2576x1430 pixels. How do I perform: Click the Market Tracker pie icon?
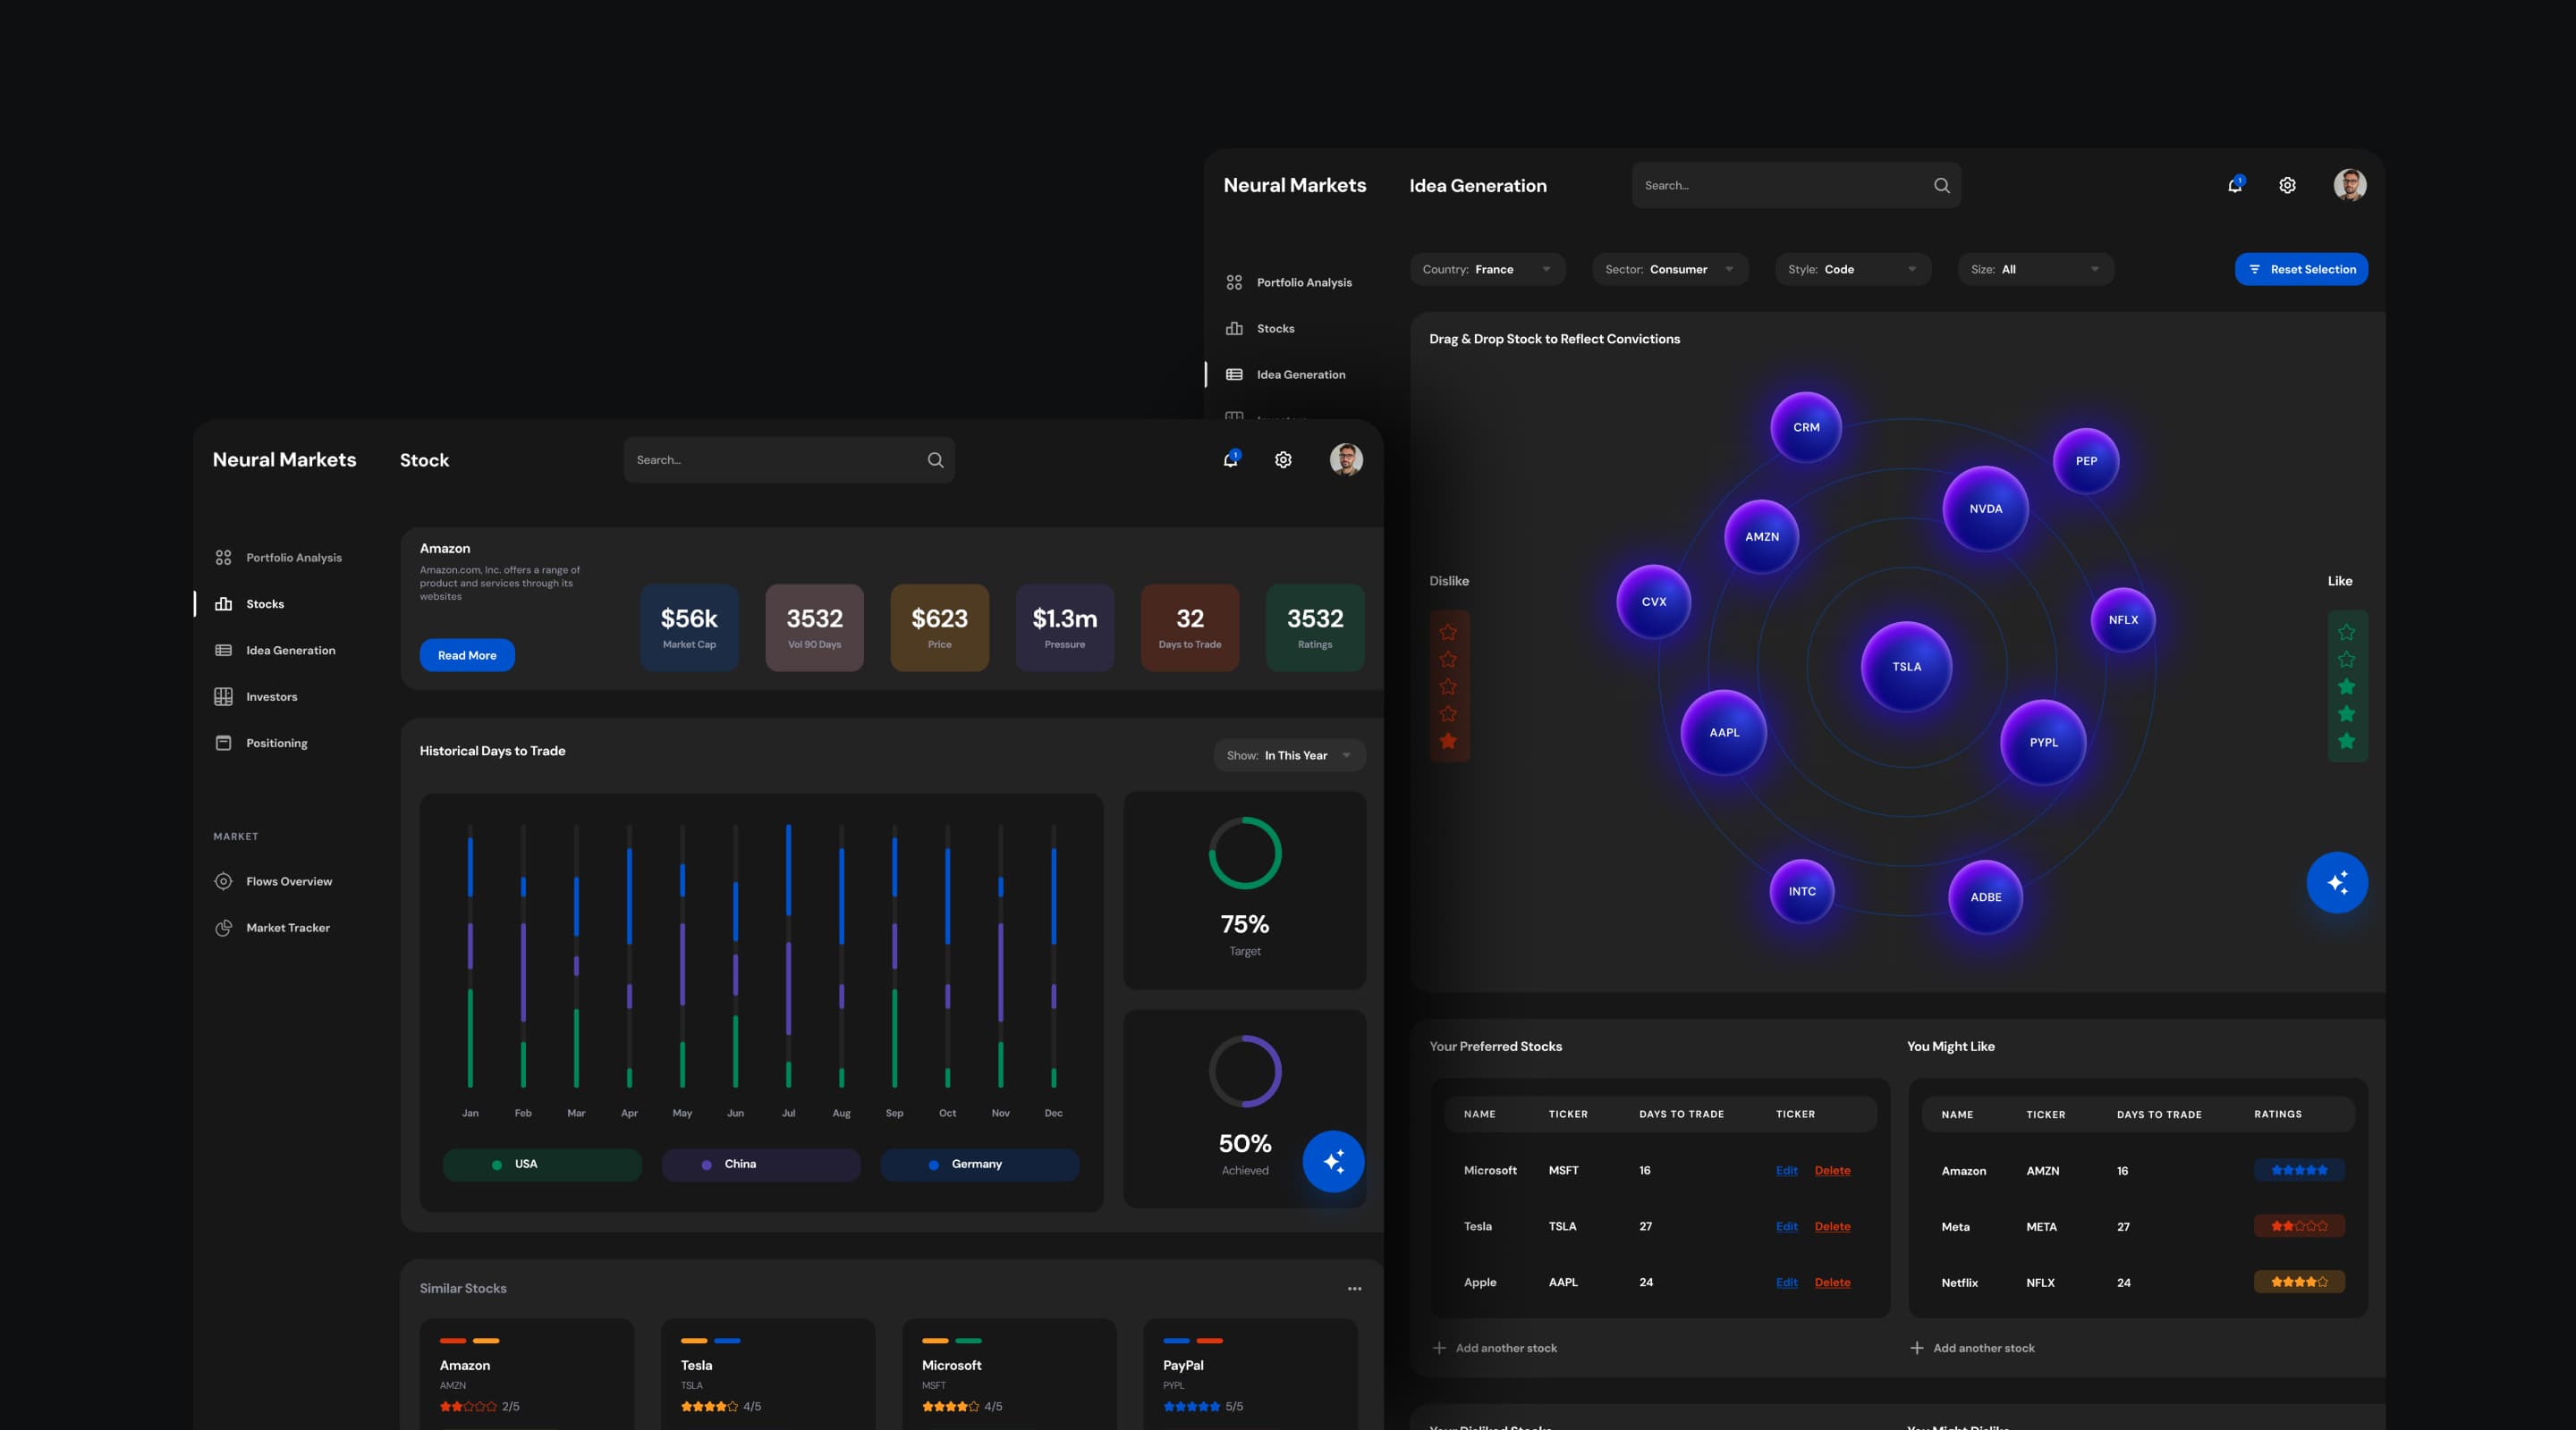(x=223, y=928)
